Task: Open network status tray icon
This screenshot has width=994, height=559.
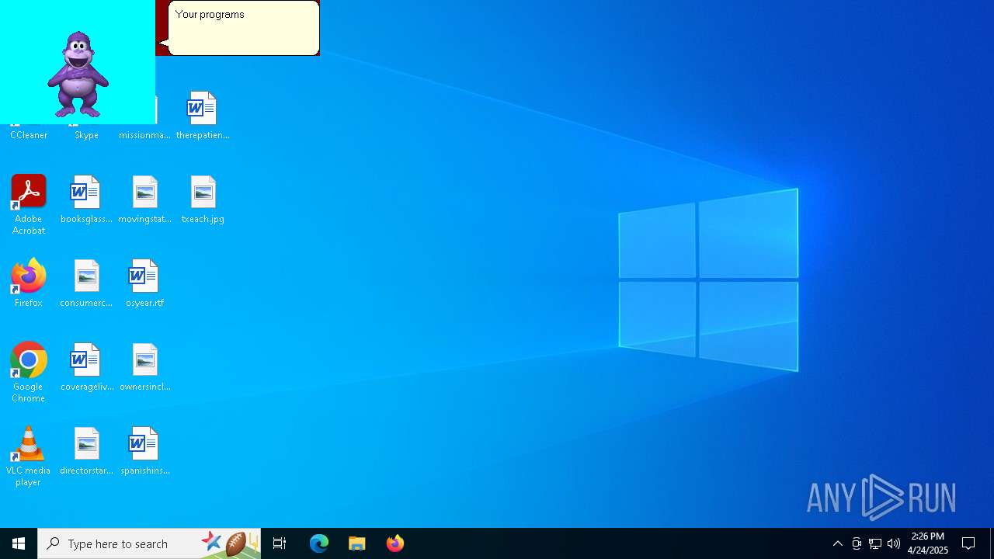Action: pos(875,543)
